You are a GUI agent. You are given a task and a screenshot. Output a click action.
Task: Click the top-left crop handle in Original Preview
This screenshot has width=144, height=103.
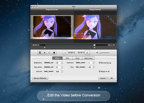click(x=33, y=16)
